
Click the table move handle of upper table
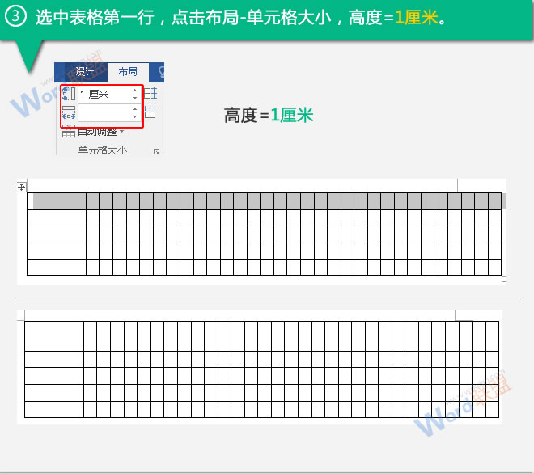click(x=22, y=187)
